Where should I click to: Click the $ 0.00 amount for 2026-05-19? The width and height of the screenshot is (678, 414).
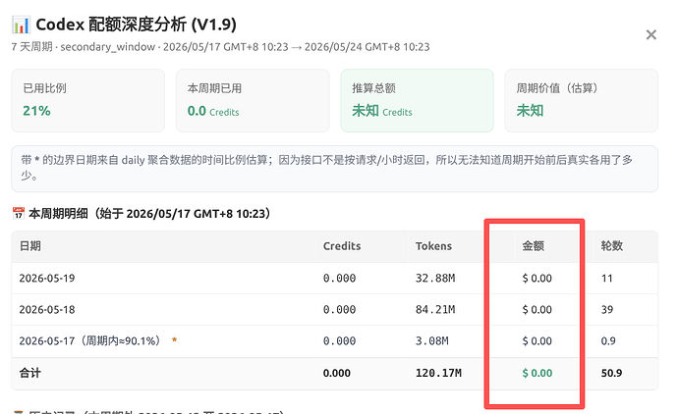point(537,278)
